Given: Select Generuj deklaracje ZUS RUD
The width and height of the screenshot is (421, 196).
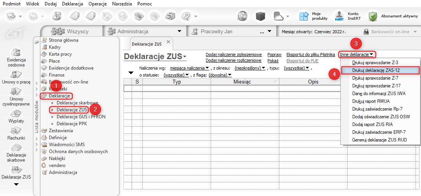Looking at the screenshot, I should [380, 140].
